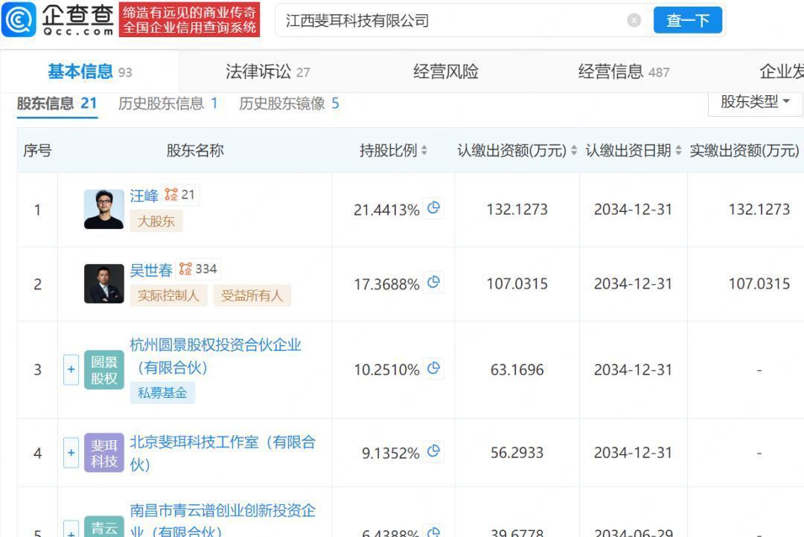Screen dimensions: 804x537
Task: Switch to 经营信息 tab
Action: tap(623, 72)
